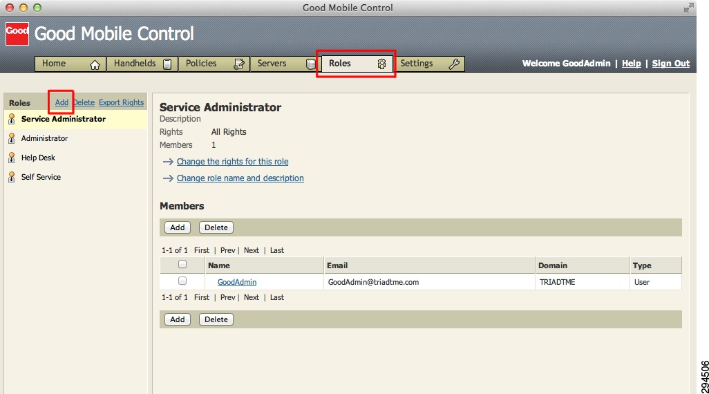Click Last in top pagination

[276, 250]
